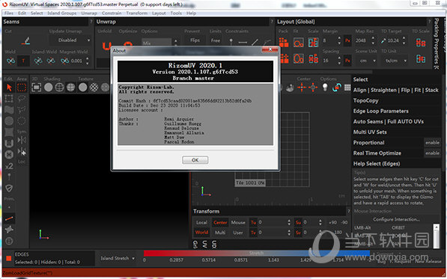This screenshot has width=447, height=279.
Task: Click the Magnet-Weld icon
Action: 64,61
